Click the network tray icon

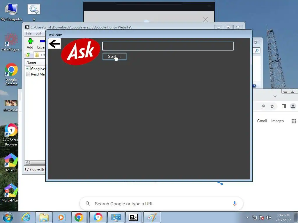tap(254, 217)
